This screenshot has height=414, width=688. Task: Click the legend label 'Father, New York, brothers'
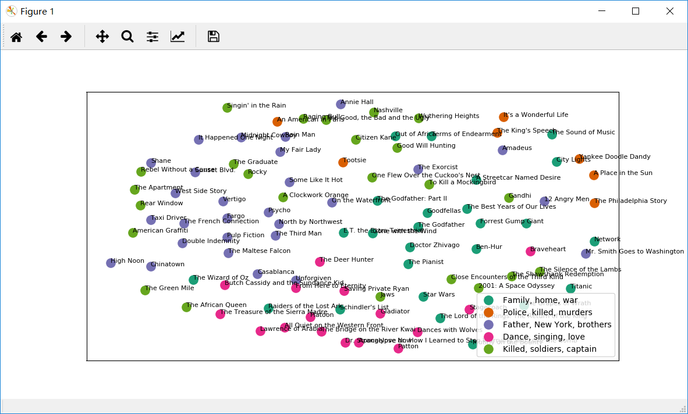click(x=557, y=324)
